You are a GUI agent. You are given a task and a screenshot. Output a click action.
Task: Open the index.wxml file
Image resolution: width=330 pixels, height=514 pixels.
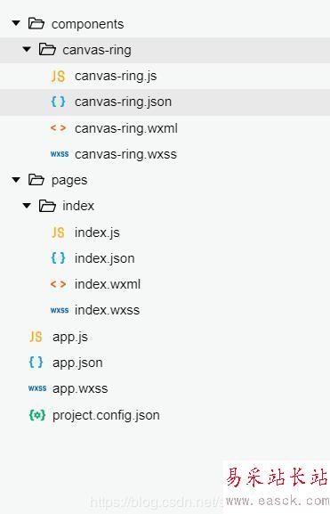(108, 284)
